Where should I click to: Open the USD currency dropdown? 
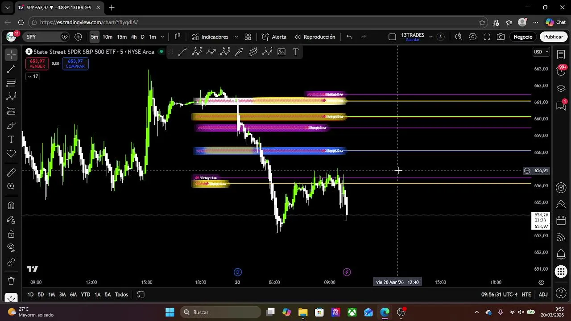[x=541, y=52]
